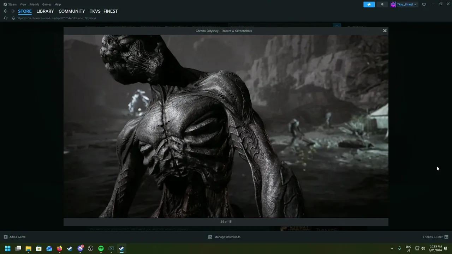The width and height of the screenshot is (452, 254).
Task: Open the Xbox Game Bar taskbar icon
Action: click(x=111, y=248)
